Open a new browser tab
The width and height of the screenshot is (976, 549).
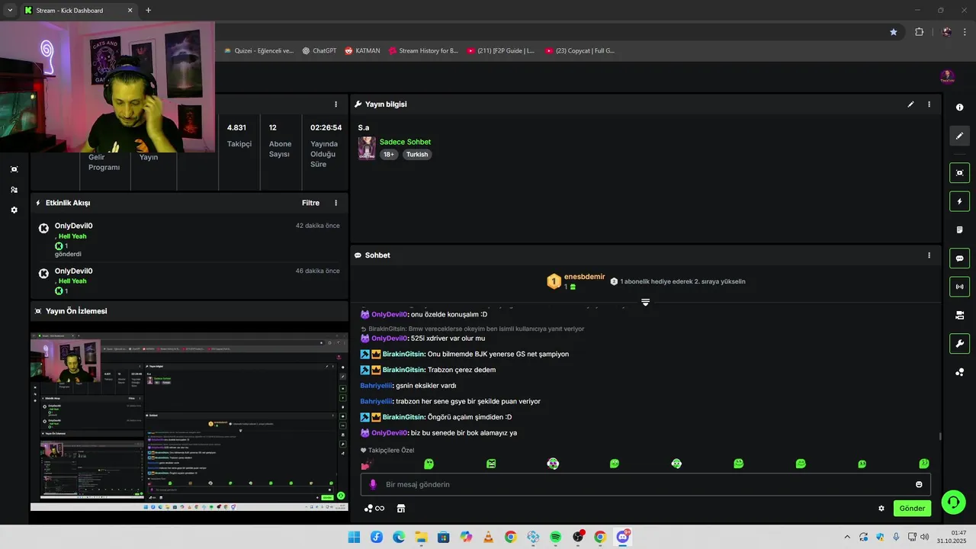click(x=148, y=11)
